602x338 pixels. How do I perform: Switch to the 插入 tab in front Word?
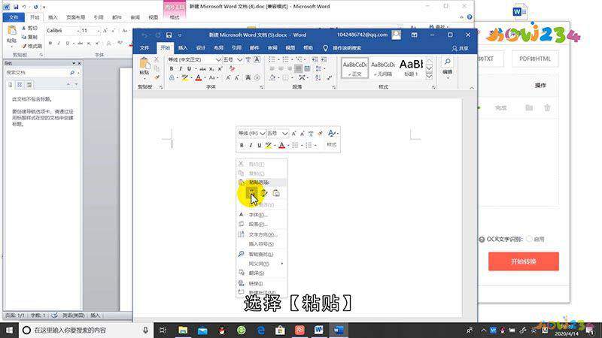[x=183, y=48]
